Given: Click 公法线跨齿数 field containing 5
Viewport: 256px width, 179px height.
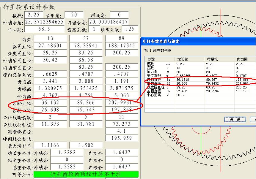Looking at the screenshot, I should click(x=86, y=117).
